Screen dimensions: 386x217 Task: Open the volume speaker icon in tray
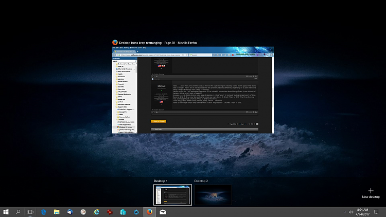(351, 211)
